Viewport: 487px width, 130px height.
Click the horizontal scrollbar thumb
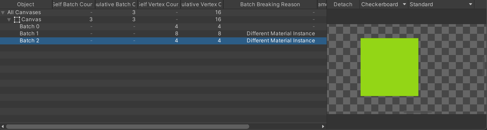pyautogui.click(x=127, y=126)
